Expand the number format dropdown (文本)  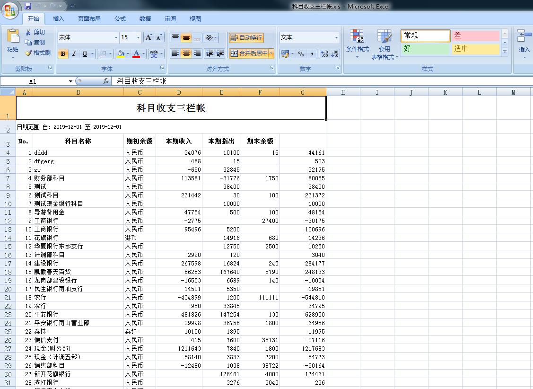[x=336, y=37]
